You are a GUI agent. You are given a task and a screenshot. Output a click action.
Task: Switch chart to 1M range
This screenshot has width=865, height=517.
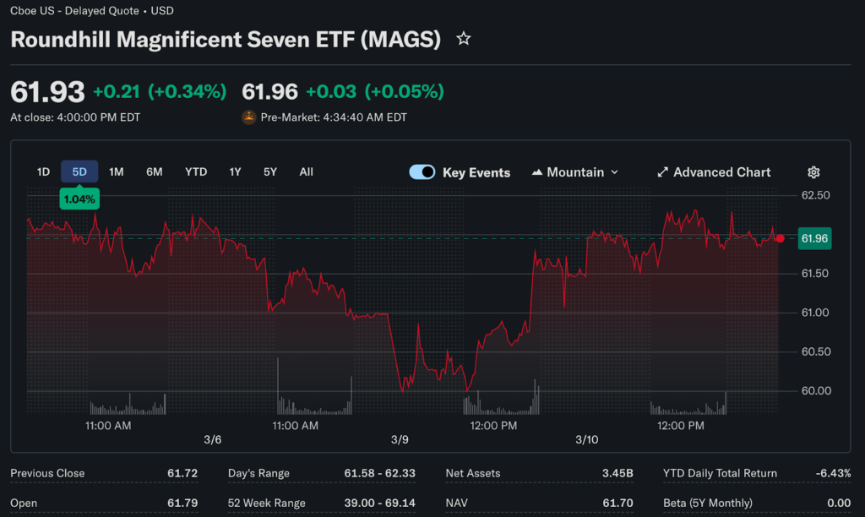tap(117, 172)
